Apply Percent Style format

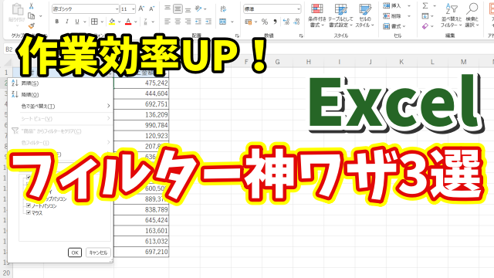tap(265, 22)
